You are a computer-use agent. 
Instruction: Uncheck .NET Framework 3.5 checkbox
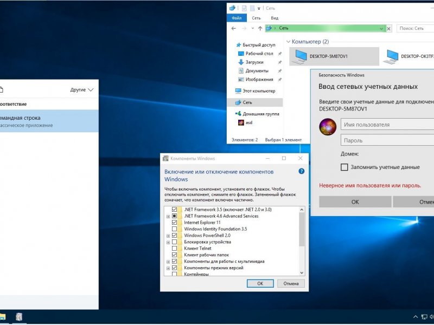click(x=174, y=210)
